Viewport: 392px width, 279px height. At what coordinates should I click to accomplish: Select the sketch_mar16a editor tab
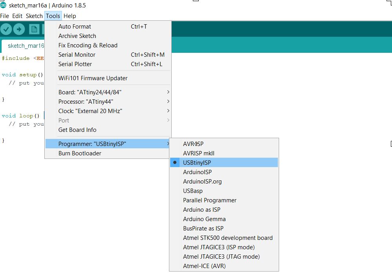[23, 46]
